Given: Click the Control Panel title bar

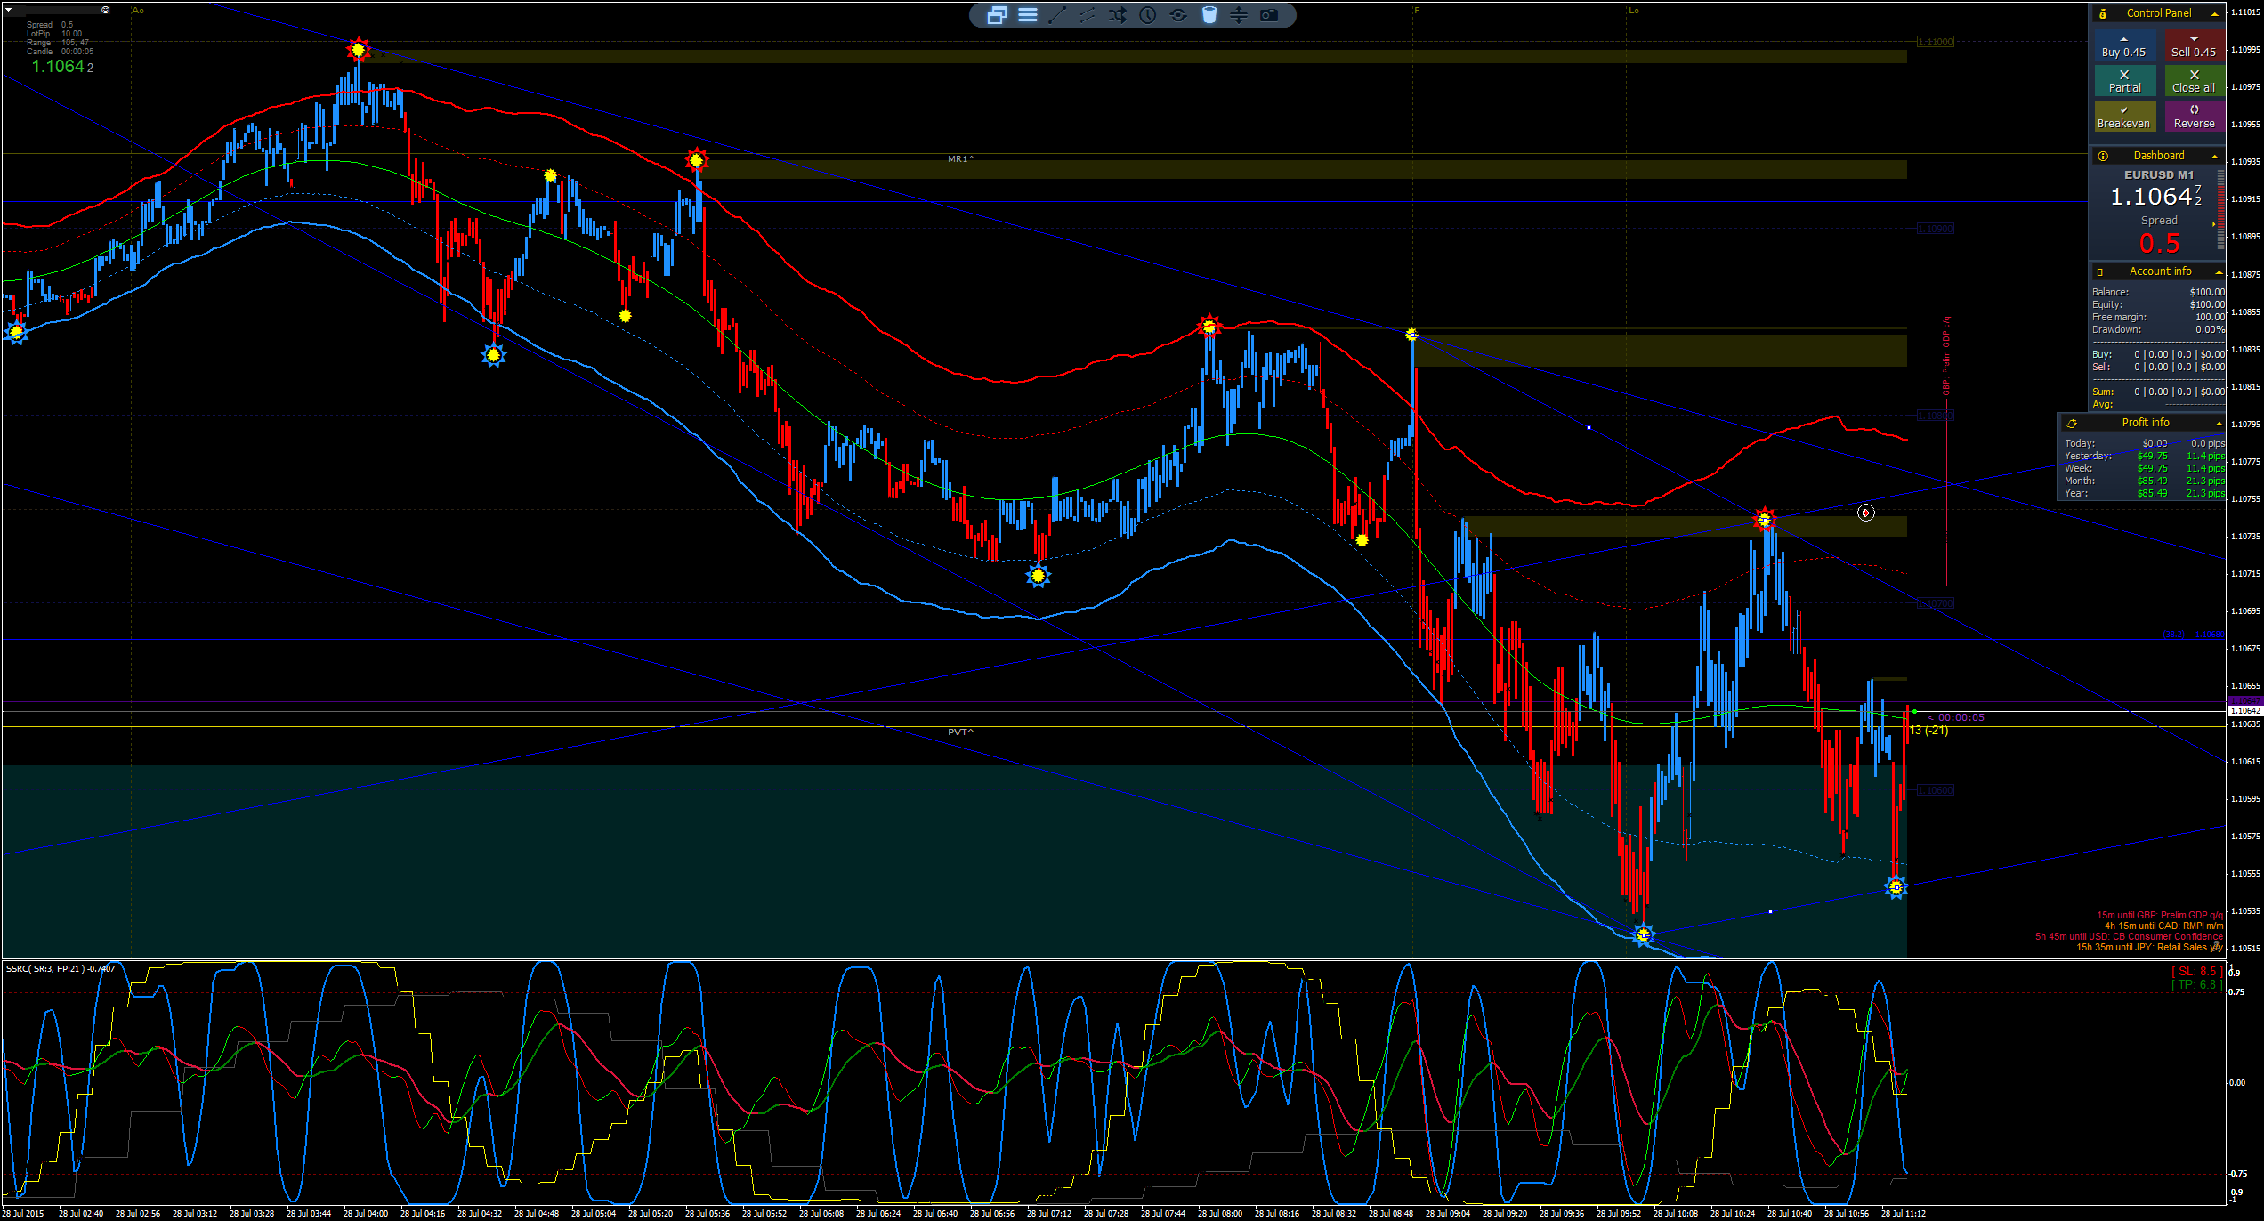Looking at the screenshot, I should click(2158, 13).
